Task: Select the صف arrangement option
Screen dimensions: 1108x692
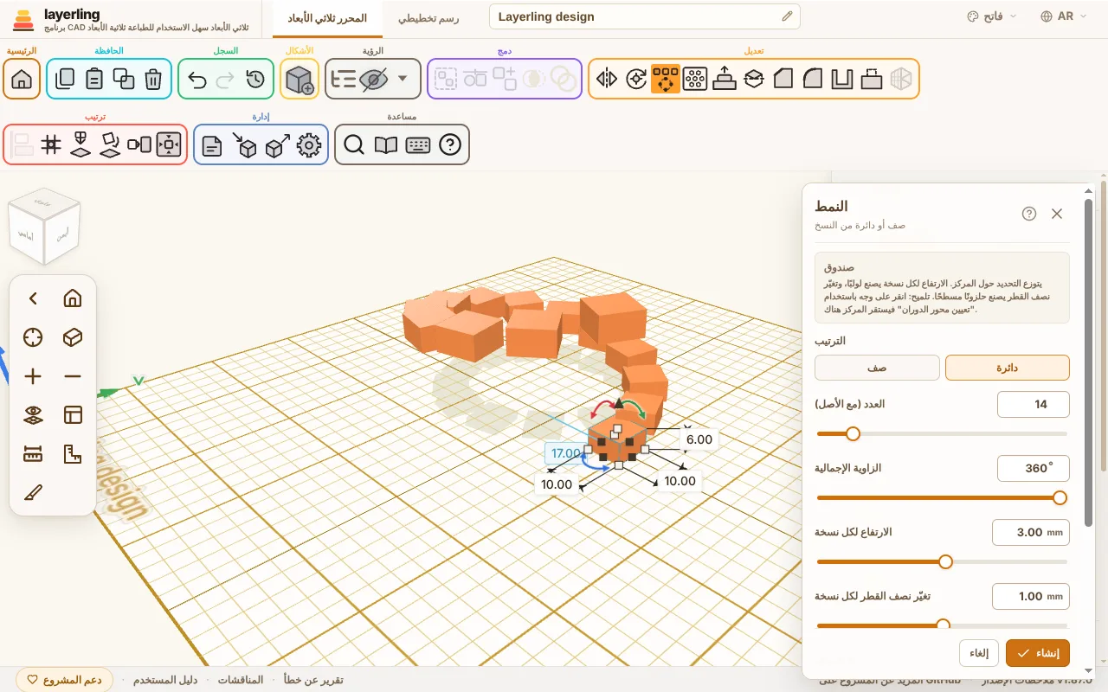Action: pyautogui.click(x=877, y=368)
